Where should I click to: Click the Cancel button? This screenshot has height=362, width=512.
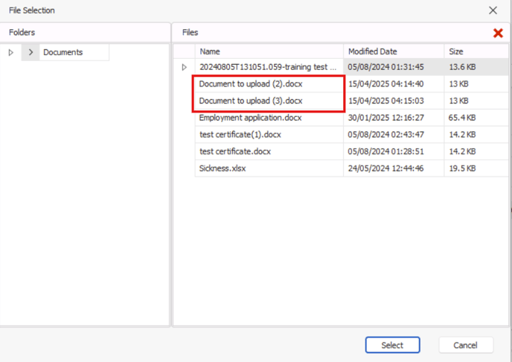click(466, 345)
